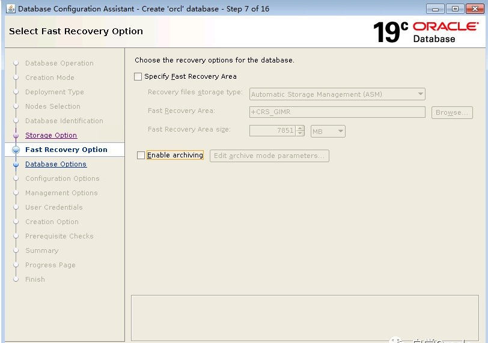This screenshot has height=343, width=488.
Task: Click the Finish step label
Action: coord(35,279)
